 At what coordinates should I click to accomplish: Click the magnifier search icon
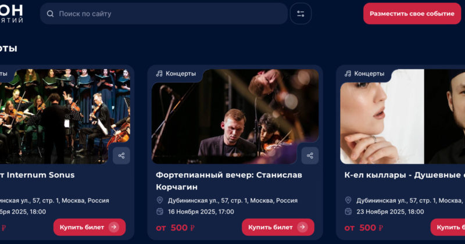pos(50,13)
